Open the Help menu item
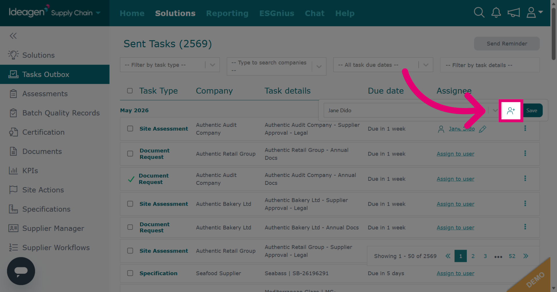This screenshot has width=557, height=292. coord(345,13)
